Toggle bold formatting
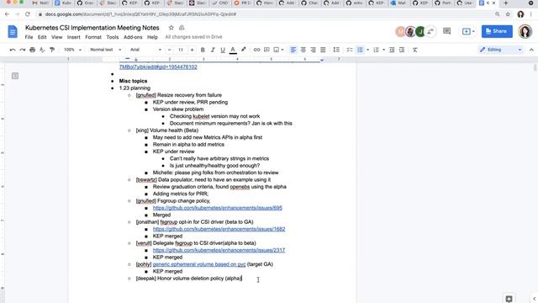This screenshot has width=538, height=303. [203, 50]
